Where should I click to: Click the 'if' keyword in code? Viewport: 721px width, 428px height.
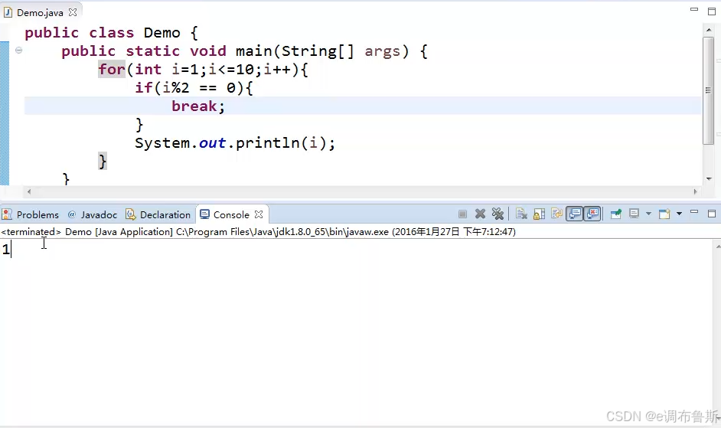coord(143,87)
